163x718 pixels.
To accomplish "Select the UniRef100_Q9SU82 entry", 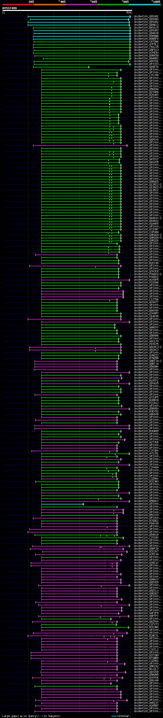I will pyautogui.click(x=146, y=22).
